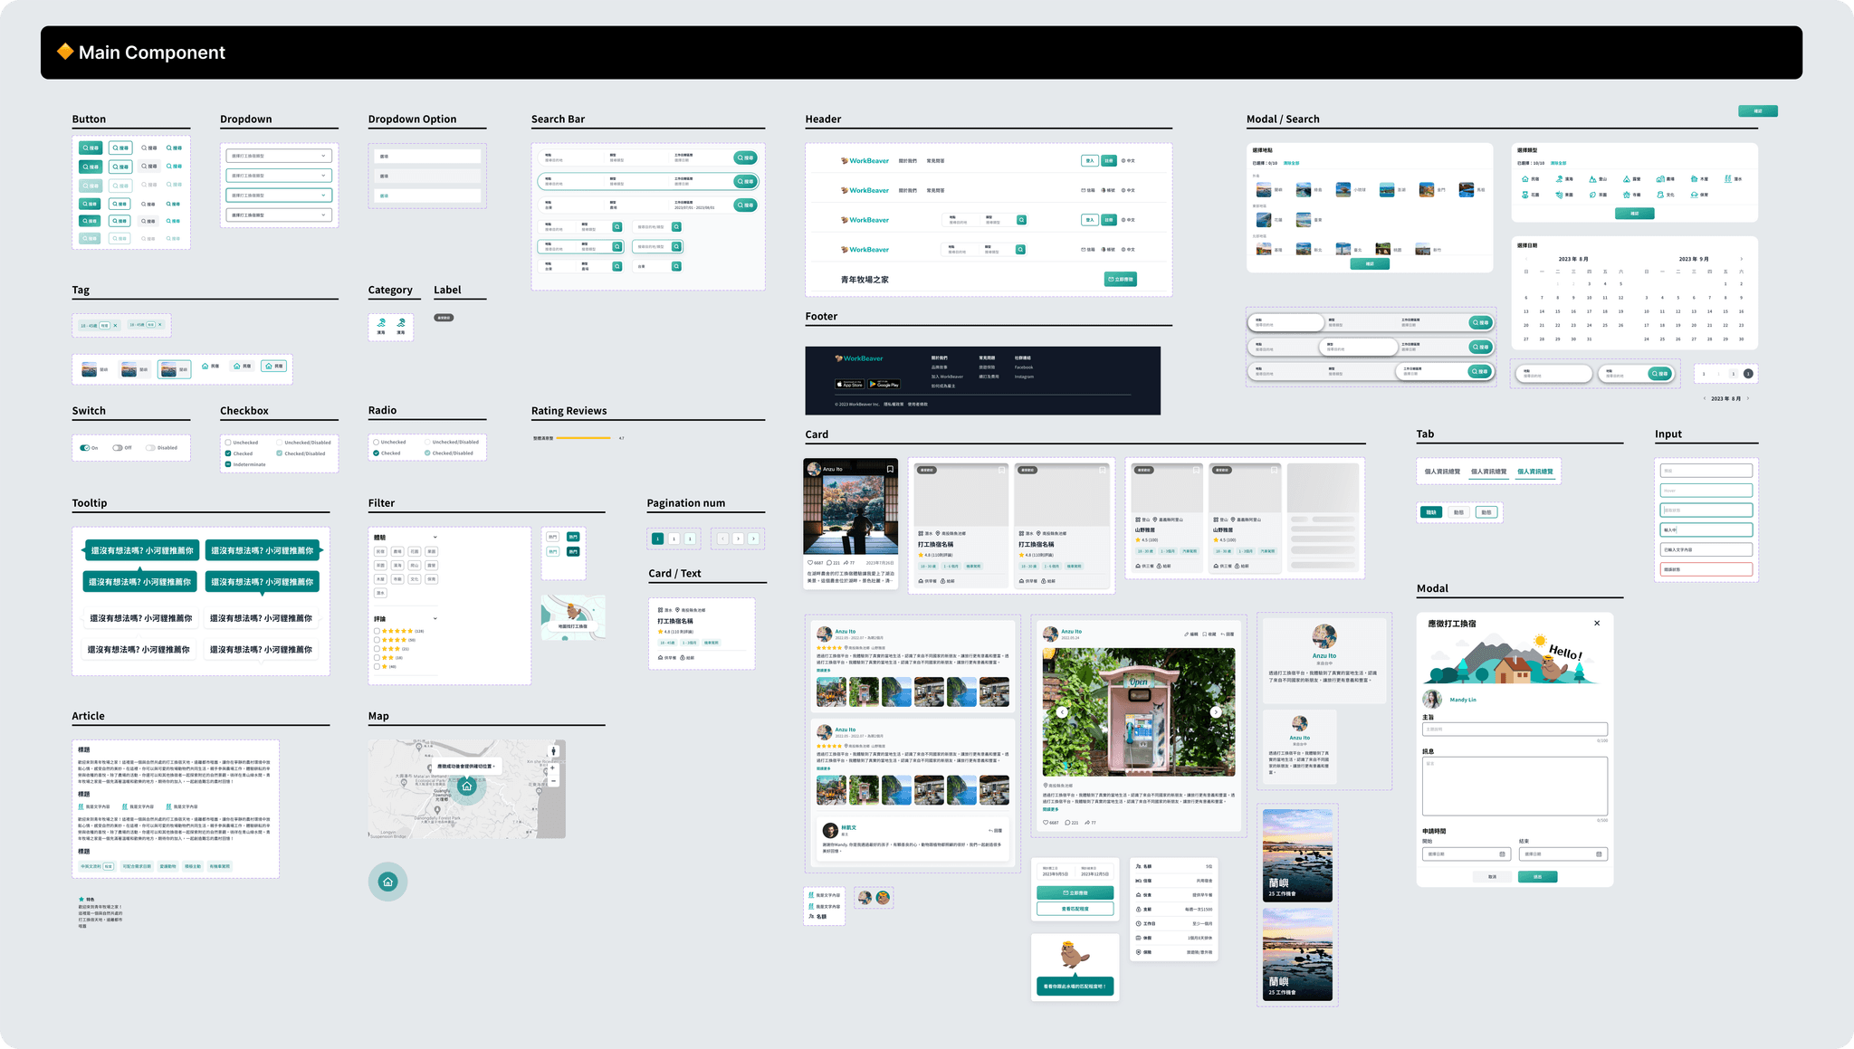Click the previous-image arrow on the phone booth photo
The height and width of the screenshot is (1049, 1854).
[x=1062, y=712]
